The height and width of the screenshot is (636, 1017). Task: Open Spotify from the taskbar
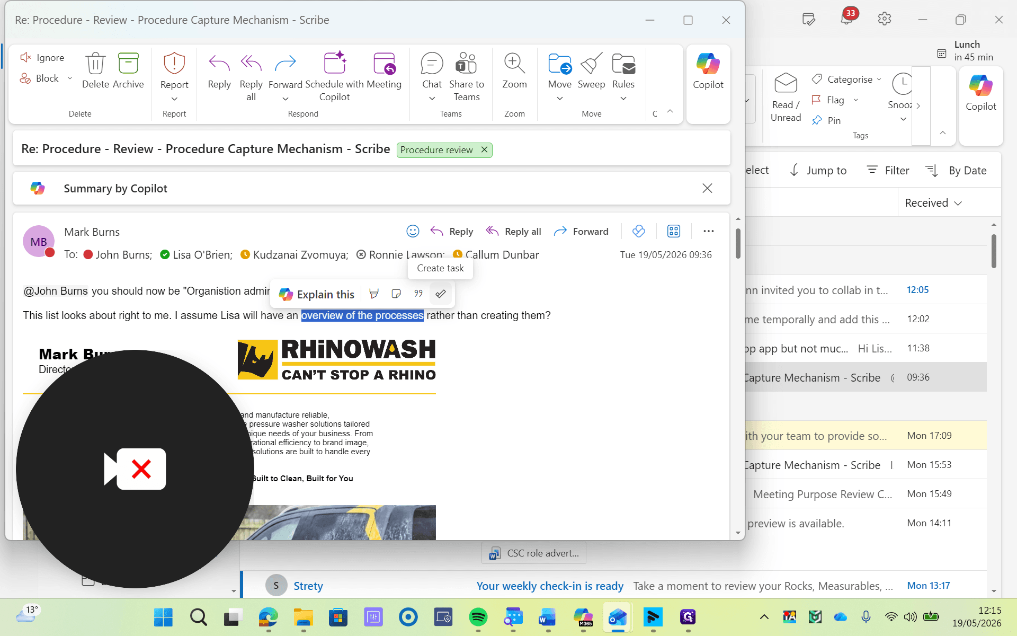pos(478,617)
